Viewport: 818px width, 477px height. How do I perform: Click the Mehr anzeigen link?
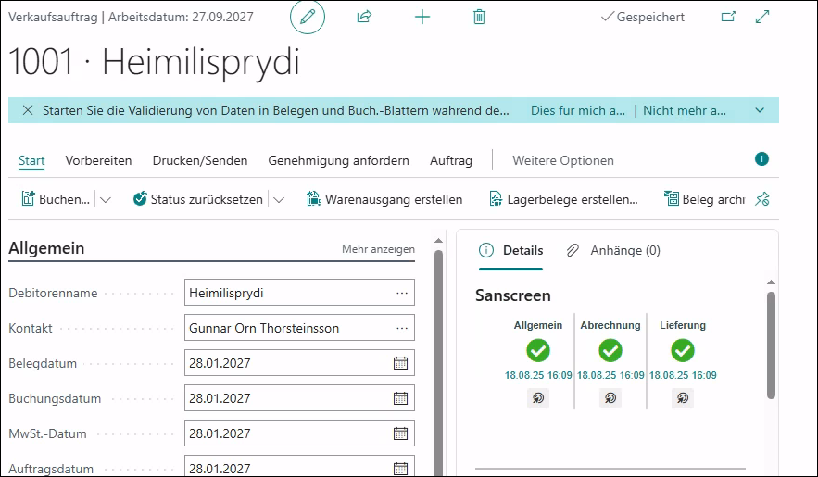coord(378,249)
